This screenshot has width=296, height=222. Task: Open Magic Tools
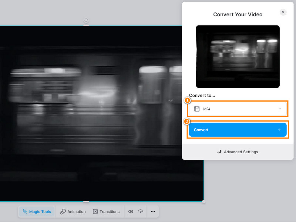(x=37, y=212)
